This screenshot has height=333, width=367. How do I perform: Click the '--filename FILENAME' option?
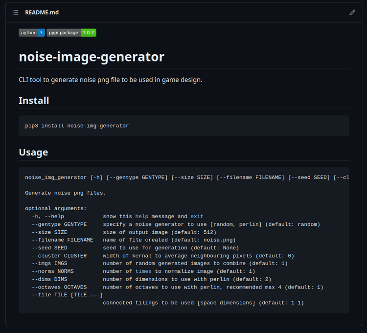63,240
